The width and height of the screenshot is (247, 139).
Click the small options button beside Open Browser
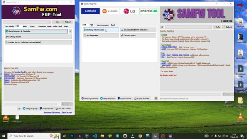70,31
